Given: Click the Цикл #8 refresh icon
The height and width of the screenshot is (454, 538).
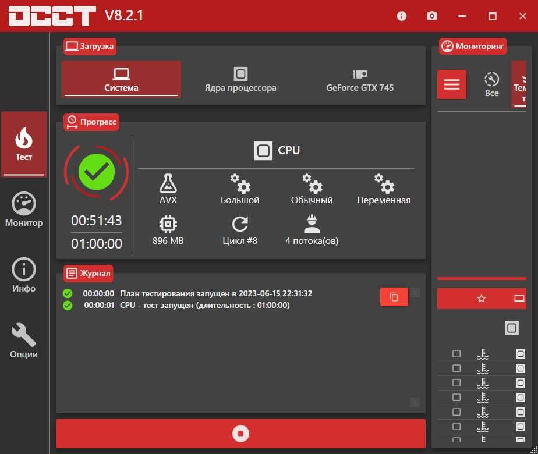Looking at the screenshot, I should tap(240, 224).
